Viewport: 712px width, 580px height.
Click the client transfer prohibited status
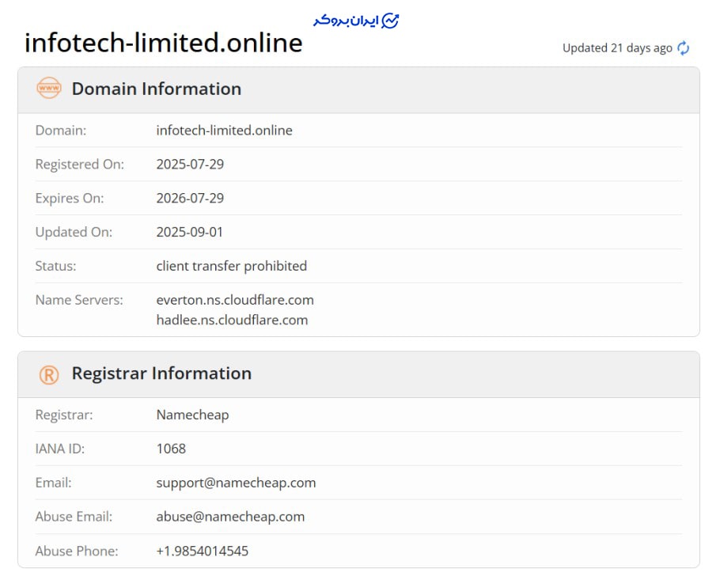232,266
